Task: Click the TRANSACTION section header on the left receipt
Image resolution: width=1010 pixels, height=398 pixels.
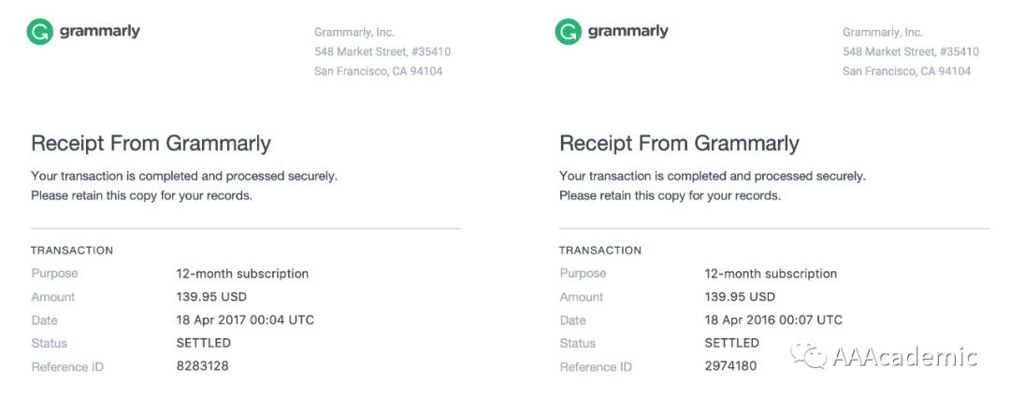Action: tap(72, 250)
